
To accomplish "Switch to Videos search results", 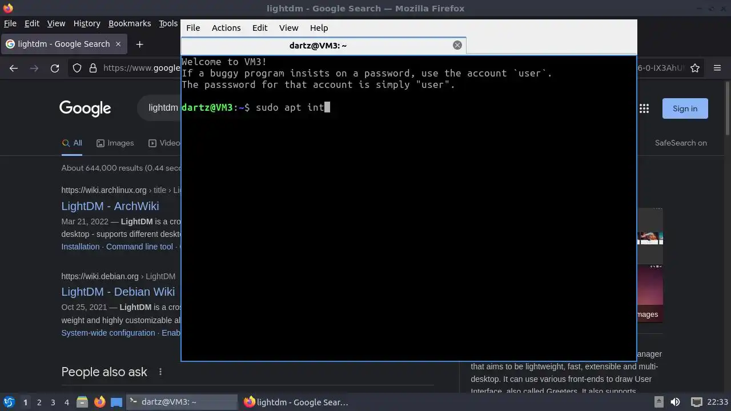I will [x=164, y=143].
